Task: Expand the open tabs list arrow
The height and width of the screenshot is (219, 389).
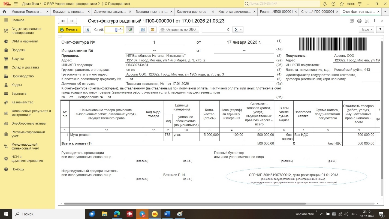Action: (385, 12)
